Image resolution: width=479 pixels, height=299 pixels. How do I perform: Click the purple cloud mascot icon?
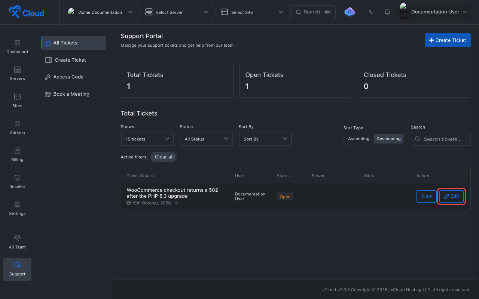(x=350, y=12)
